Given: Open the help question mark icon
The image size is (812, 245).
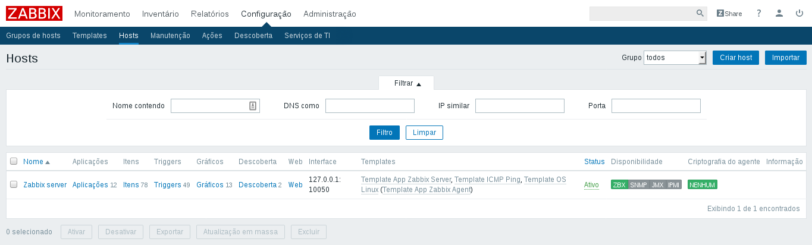Looking at the screenshot, I should [758, 14].
